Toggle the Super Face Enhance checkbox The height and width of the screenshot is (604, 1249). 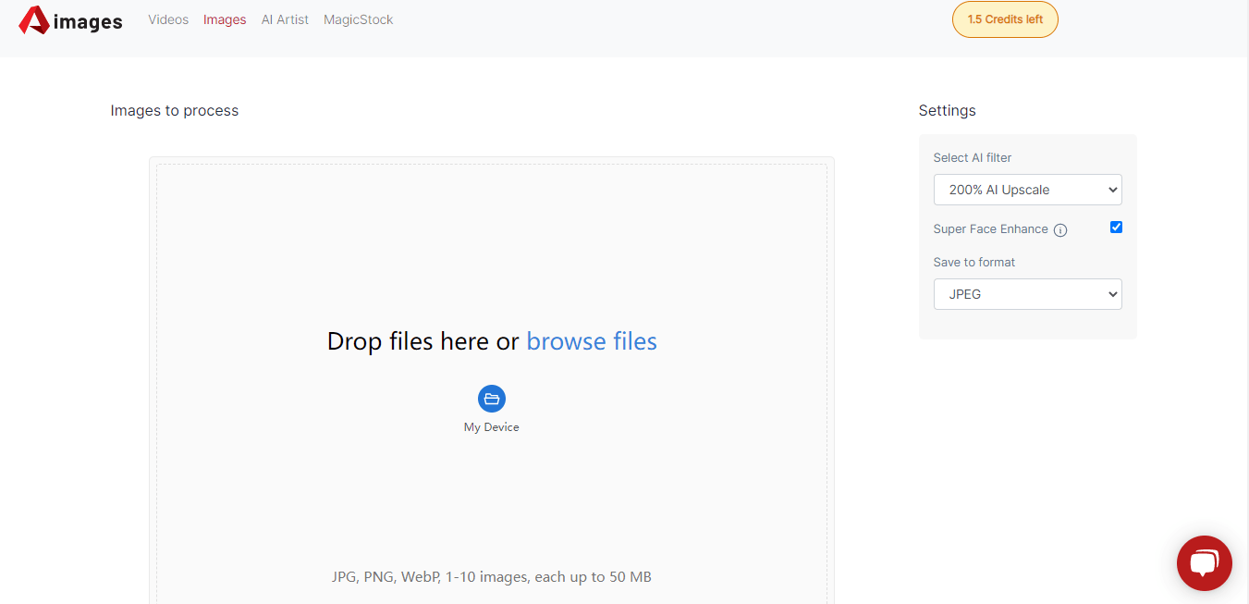click(x=1116, y=227)
